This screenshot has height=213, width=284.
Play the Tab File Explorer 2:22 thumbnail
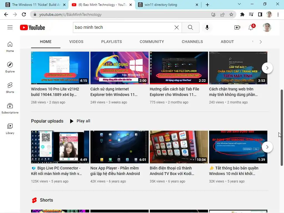179,68
